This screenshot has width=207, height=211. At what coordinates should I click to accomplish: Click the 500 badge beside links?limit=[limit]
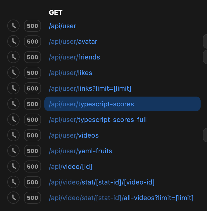pos(33,88)
